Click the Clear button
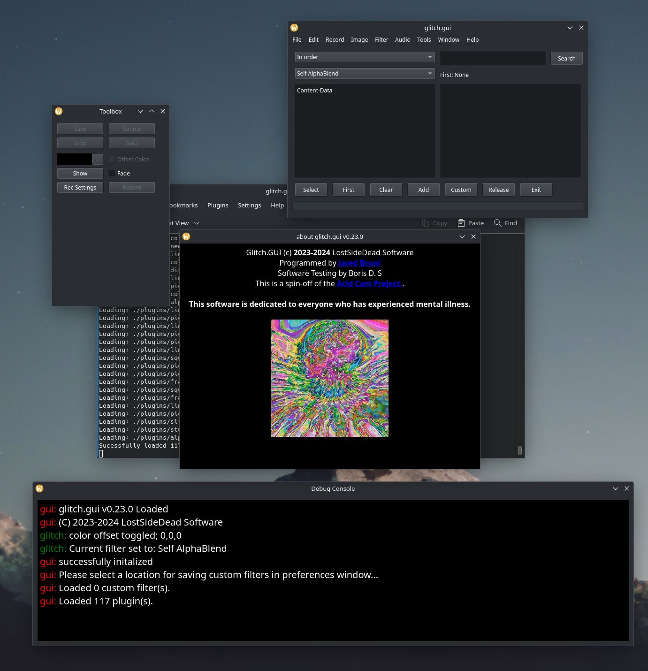This screenshot has height=671, width=648. [386, 190]
